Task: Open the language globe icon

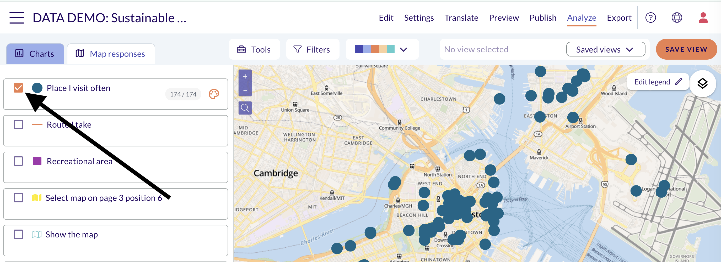Action: pyautogui.click(x=677, y=18)
